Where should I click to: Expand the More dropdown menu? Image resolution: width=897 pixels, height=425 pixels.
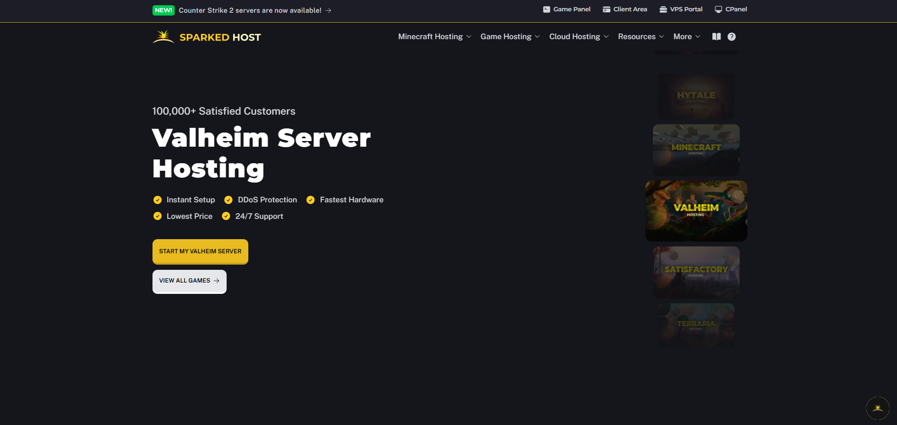point(687,36)
